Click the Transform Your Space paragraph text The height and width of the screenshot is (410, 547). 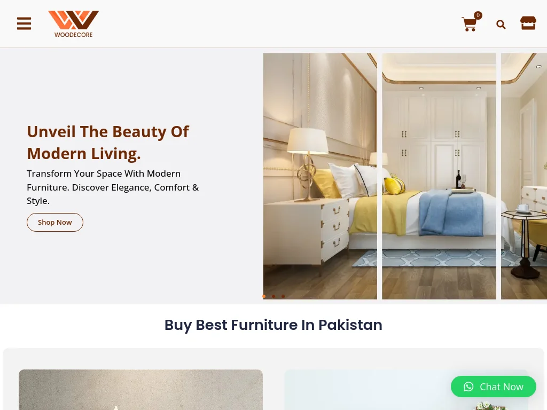tap(113, 187)
